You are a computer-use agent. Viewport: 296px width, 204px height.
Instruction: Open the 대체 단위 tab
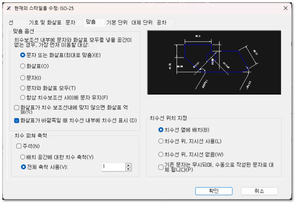pyautogui.click(x=142, y=23)
